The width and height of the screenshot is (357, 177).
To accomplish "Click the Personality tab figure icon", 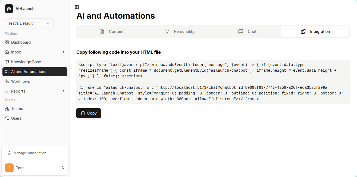I will point(167,31).
